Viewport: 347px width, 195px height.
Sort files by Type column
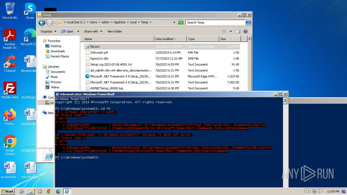203,39
